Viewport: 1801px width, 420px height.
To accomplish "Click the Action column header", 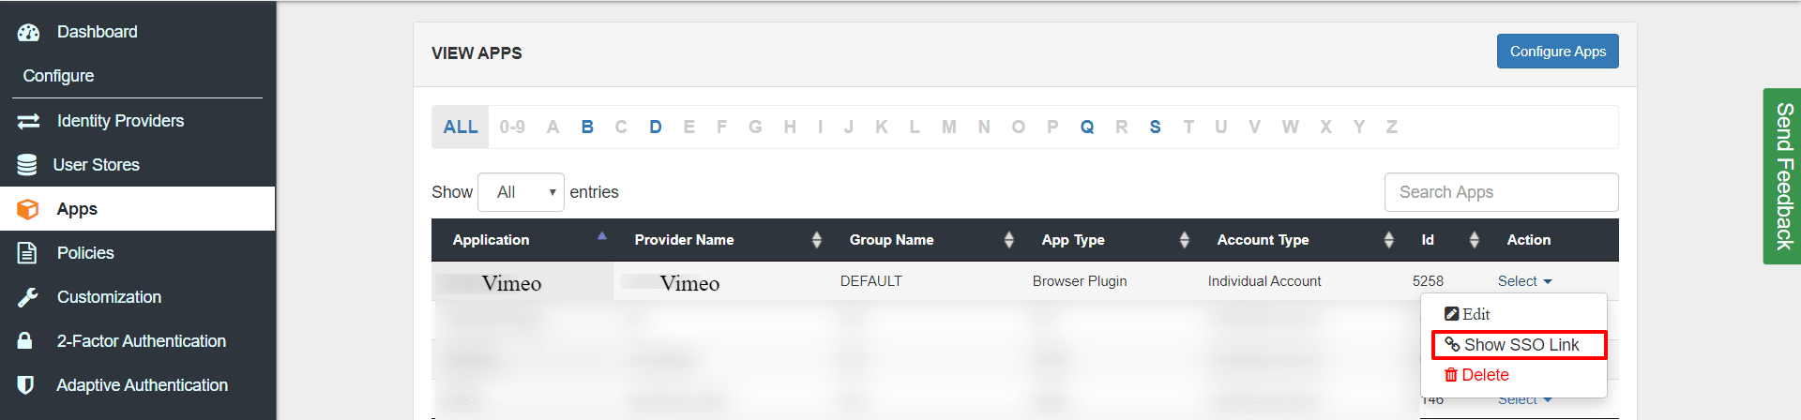I will pos(1528,240).
